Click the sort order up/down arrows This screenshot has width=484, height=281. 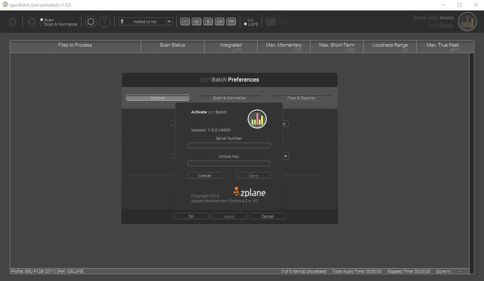(123, 22)
